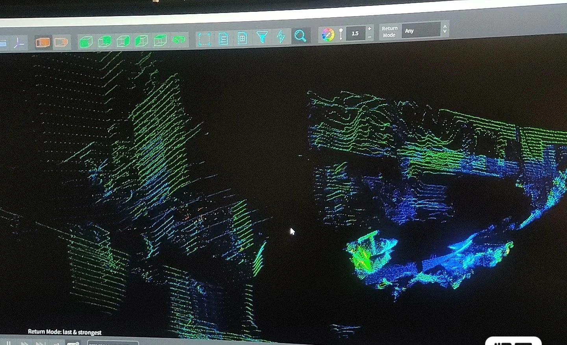Select the highlighted orange perspective projection icon
Viewport: 567px width, 345px height.
point(43,42)
